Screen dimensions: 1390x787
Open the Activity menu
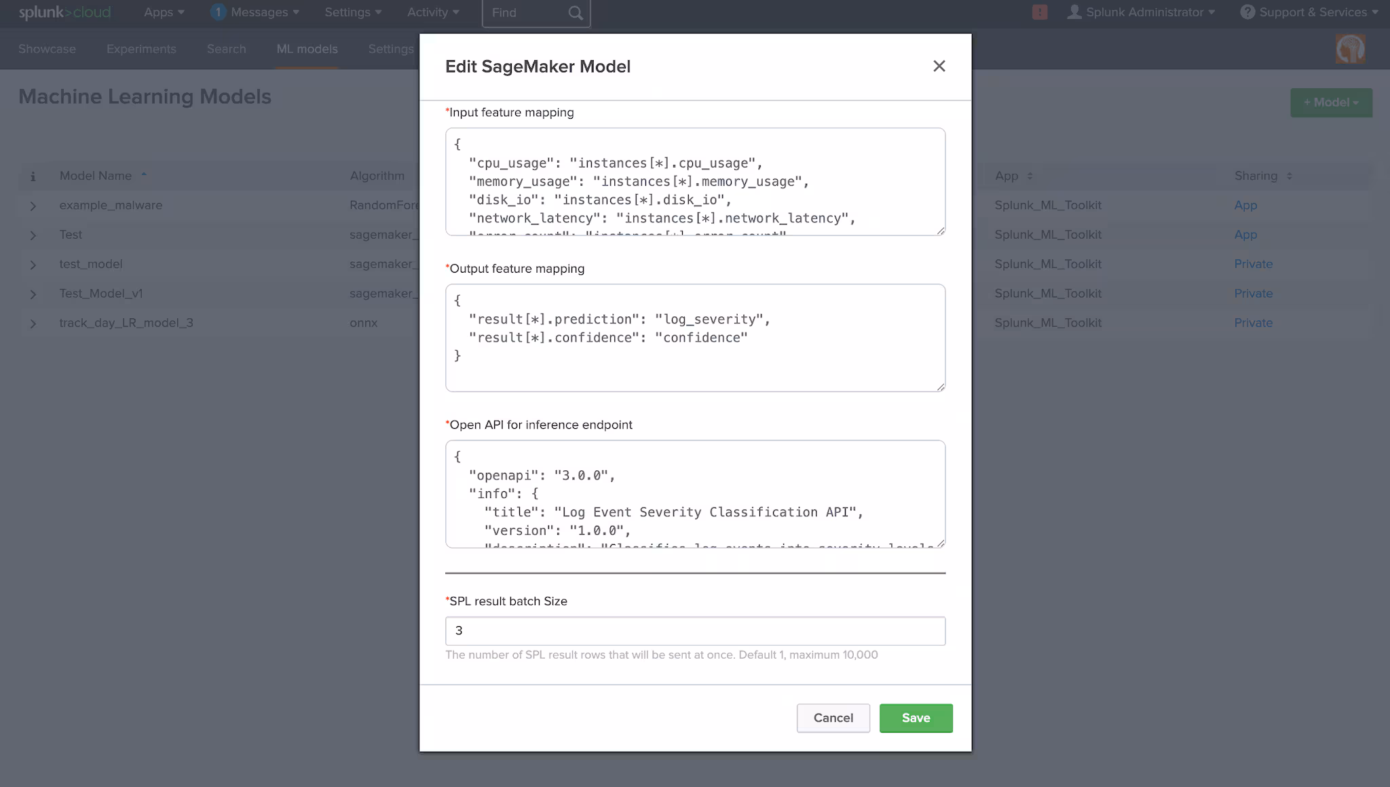coord(432,12)
